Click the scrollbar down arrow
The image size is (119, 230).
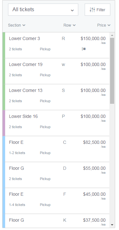[x=112, y=225]
